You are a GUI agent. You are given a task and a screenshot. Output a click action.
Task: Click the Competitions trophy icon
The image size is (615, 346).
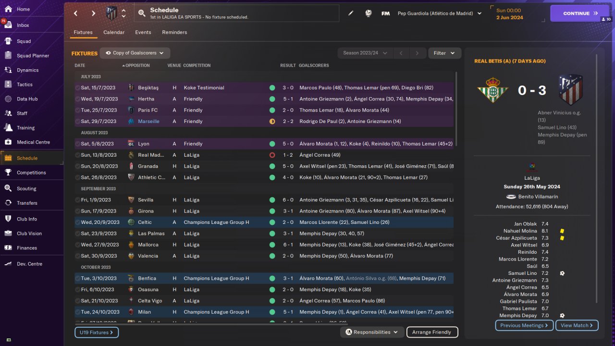(x=8, y=173)
